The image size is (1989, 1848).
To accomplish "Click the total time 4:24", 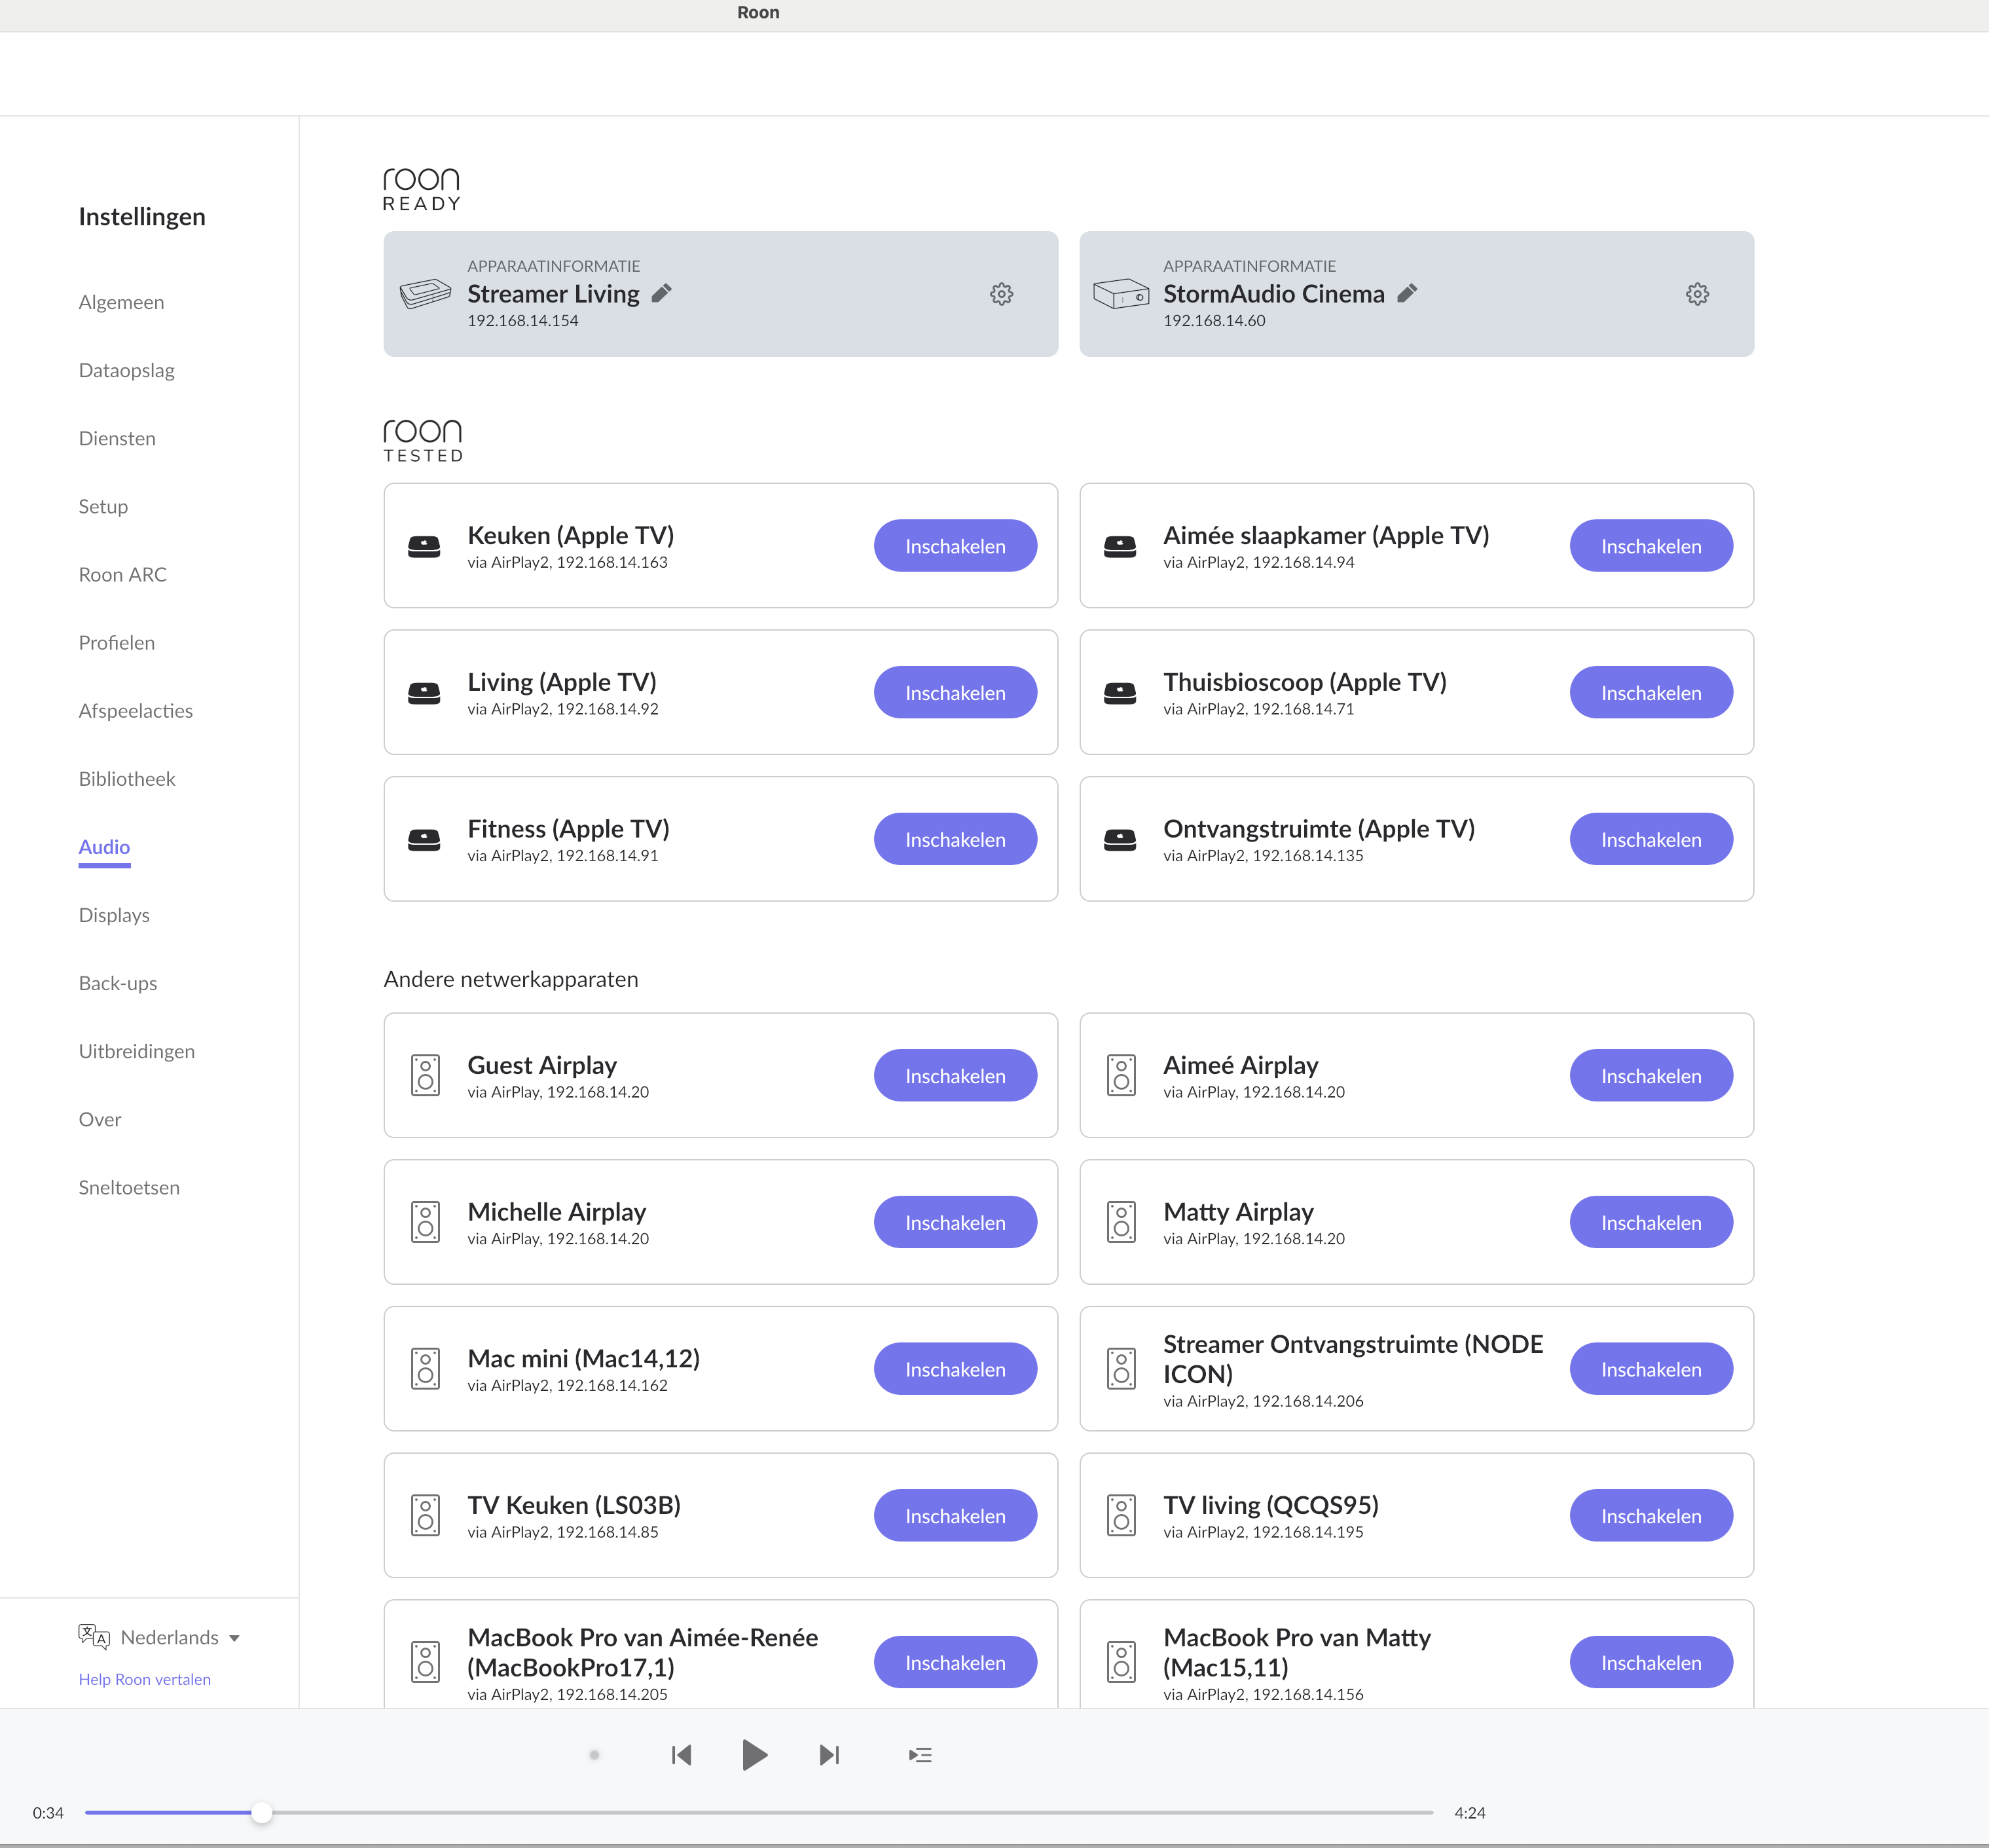I will [1469, 1813].
